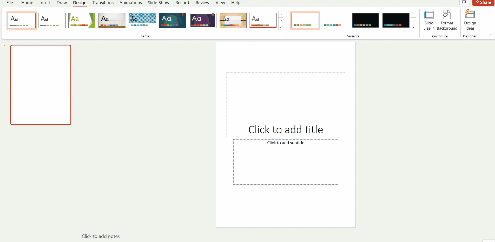Image resolution: width=495 pixels, height=242 pixels.
Task: Apply the dark teal theme thumbnail
Action: (x=173, y=21)
